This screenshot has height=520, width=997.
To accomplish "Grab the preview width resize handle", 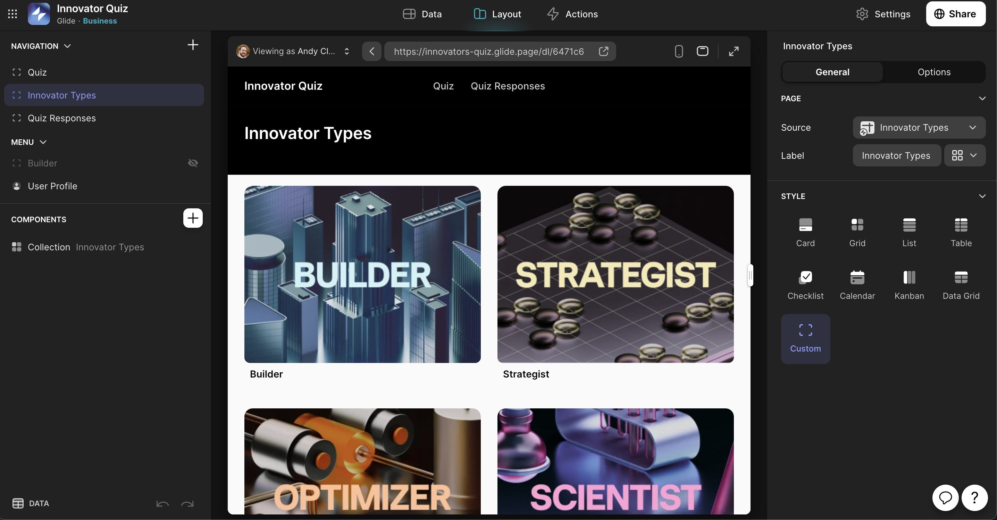I will (x=751, y=275).
